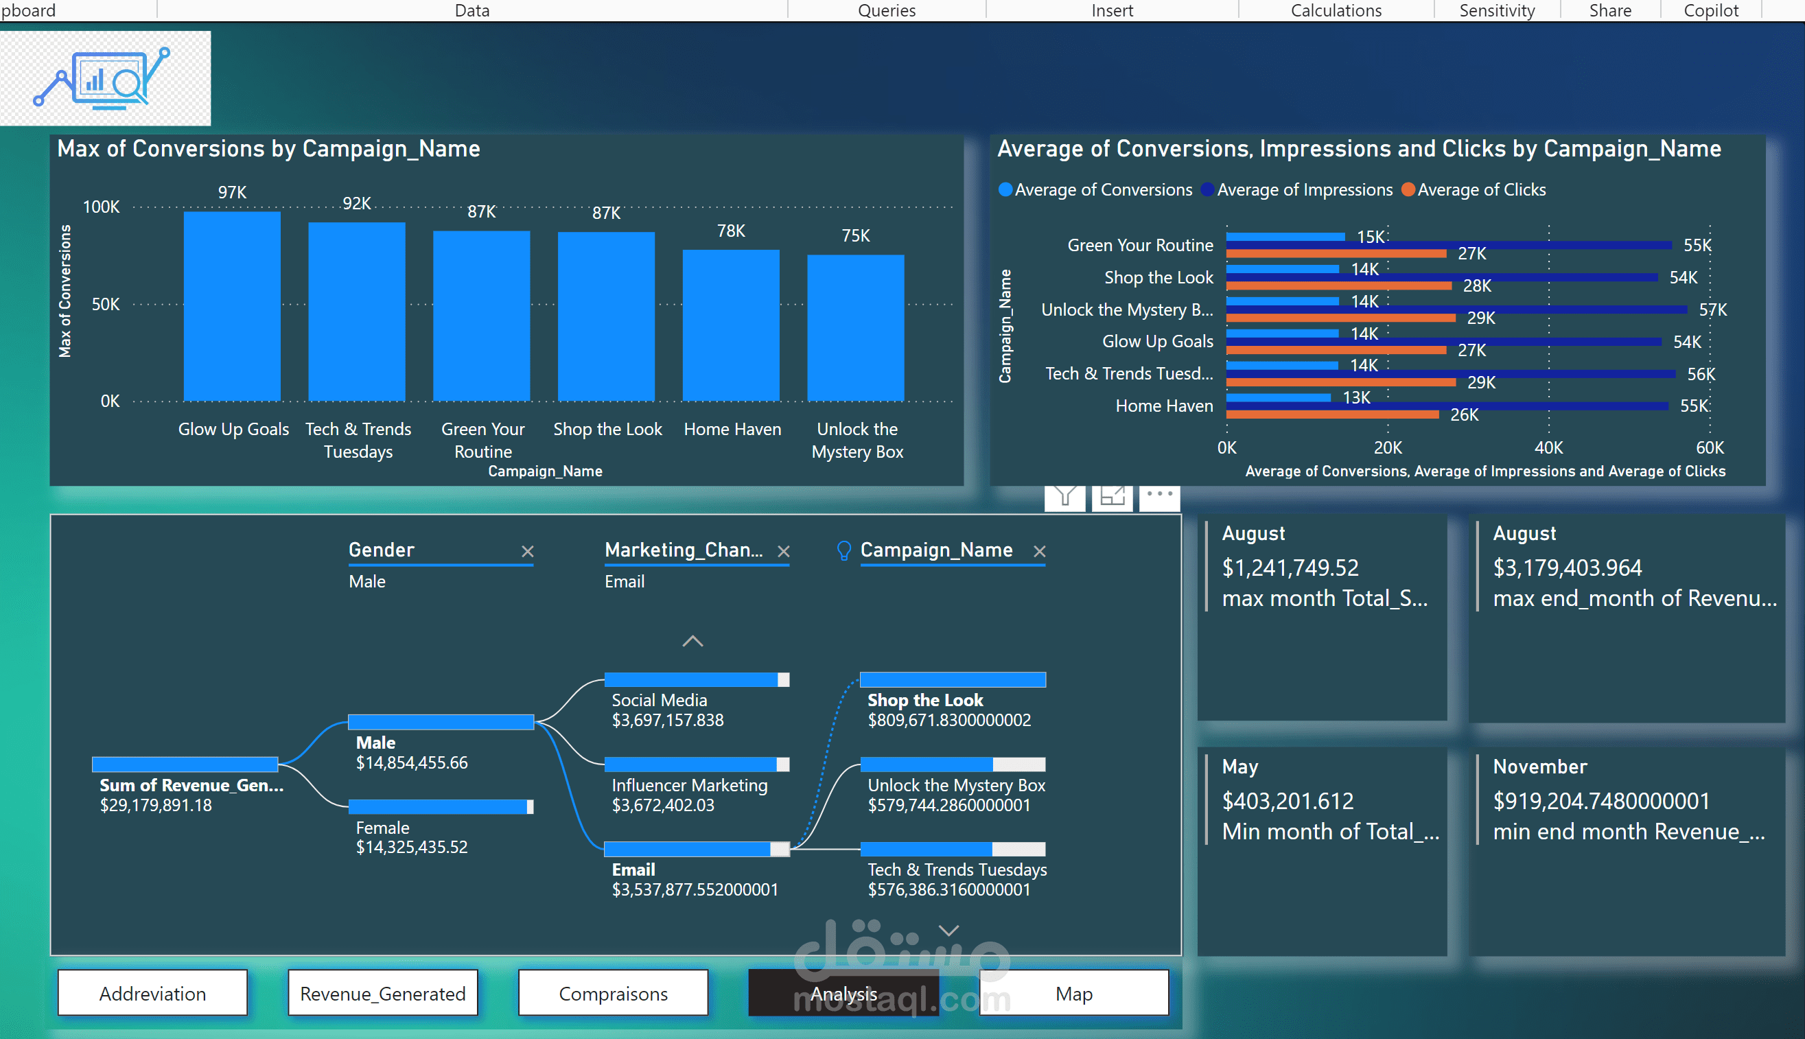The width and height of the screenshot is (1805, 1039).
Task: Remove the Gender level with X
Action: pos(527,552)
